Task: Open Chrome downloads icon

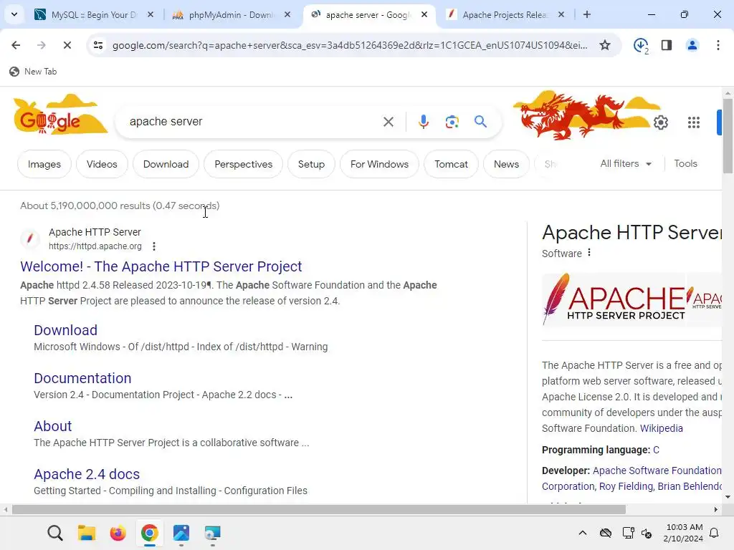Action: [x=640, y=45]
